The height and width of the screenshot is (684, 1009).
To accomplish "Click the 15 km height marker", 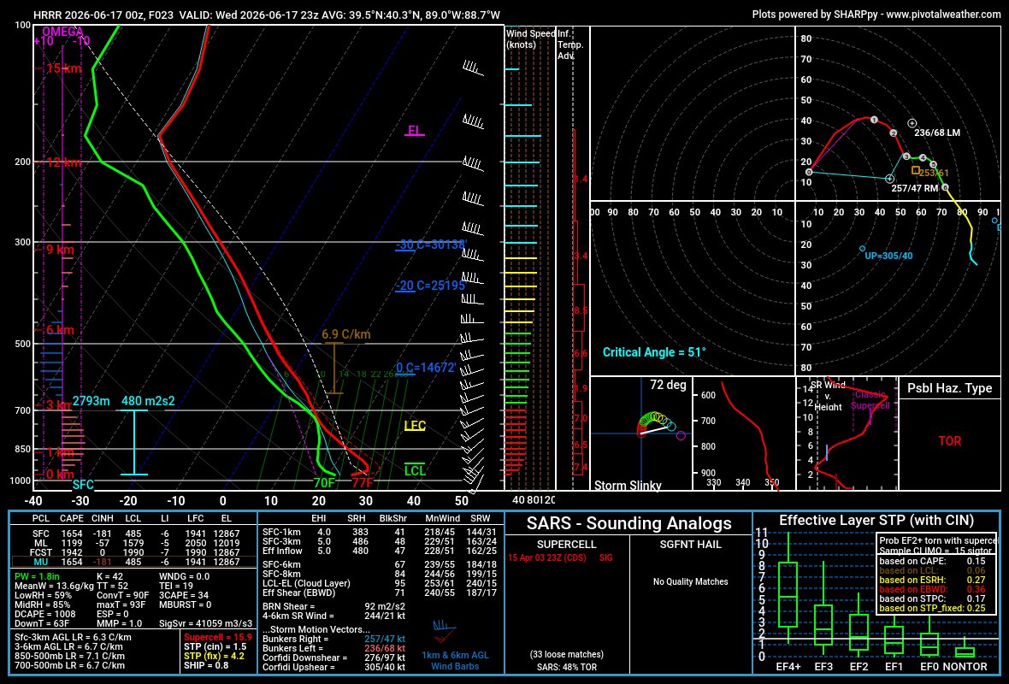I will 62,68.
